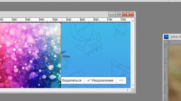The image size is (181, 101).
Task: Click the Поделиться button
Action: tap(73, 81)
